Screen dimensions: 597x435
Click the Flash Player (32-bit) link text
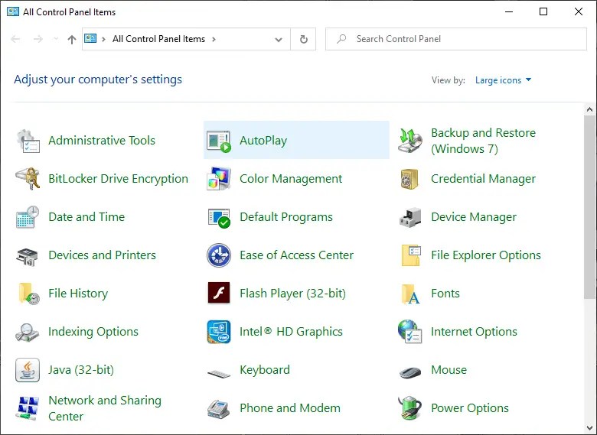[x=293, y=293]
